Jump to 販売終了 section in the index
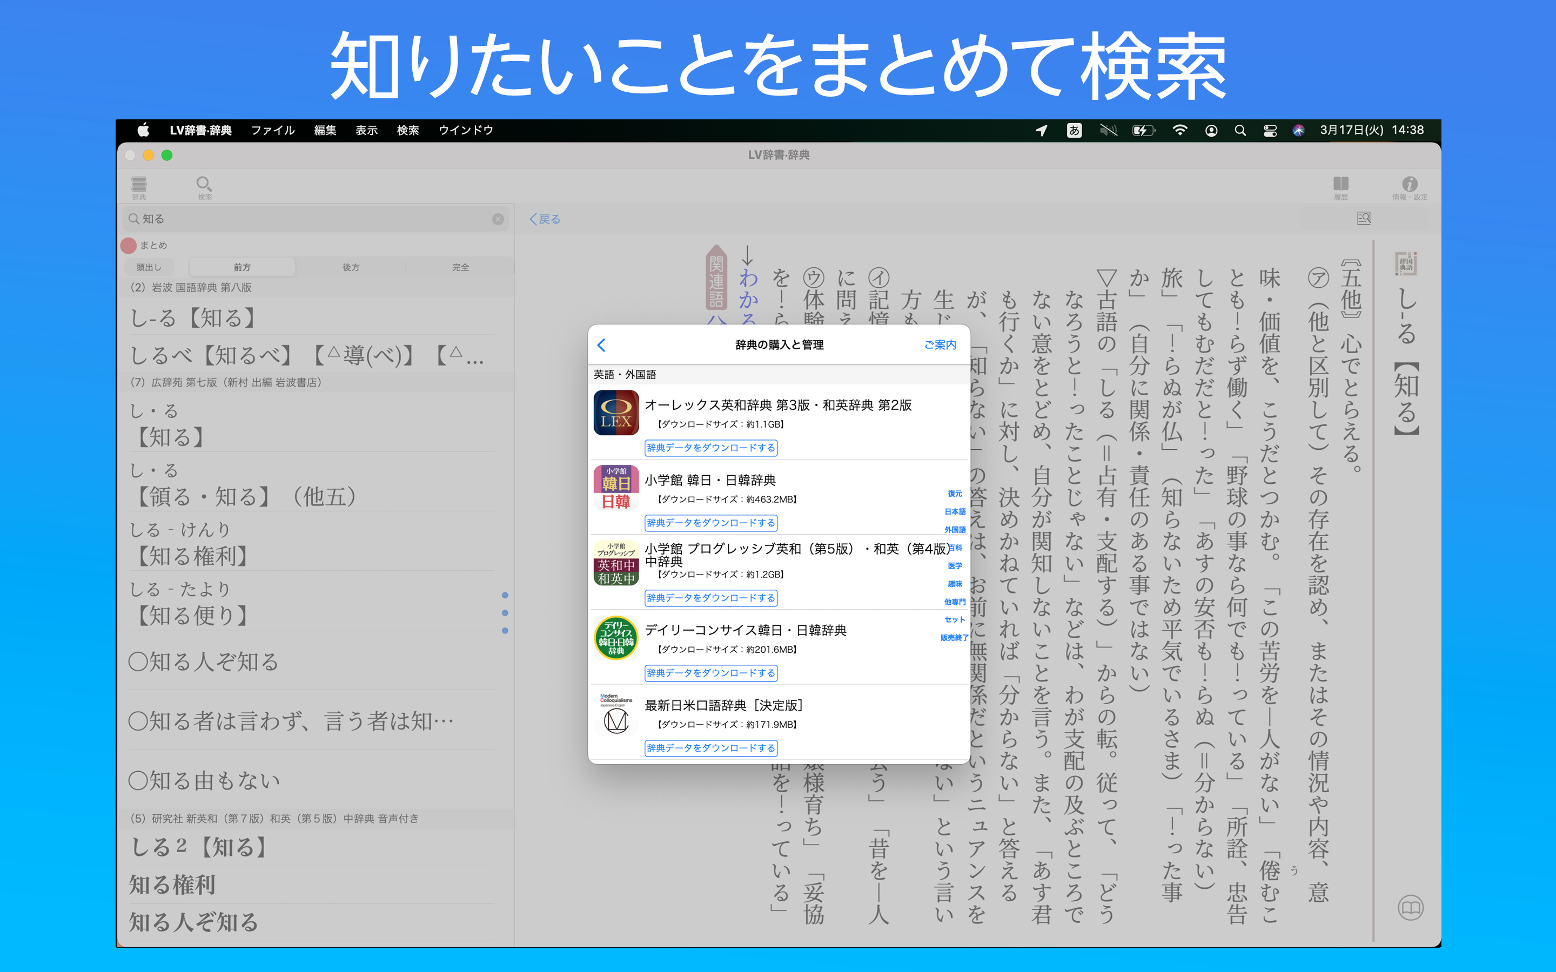 [x=954, y=638]
